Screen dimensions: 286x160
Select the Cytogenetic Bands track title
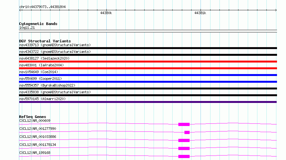coord(38,24)
